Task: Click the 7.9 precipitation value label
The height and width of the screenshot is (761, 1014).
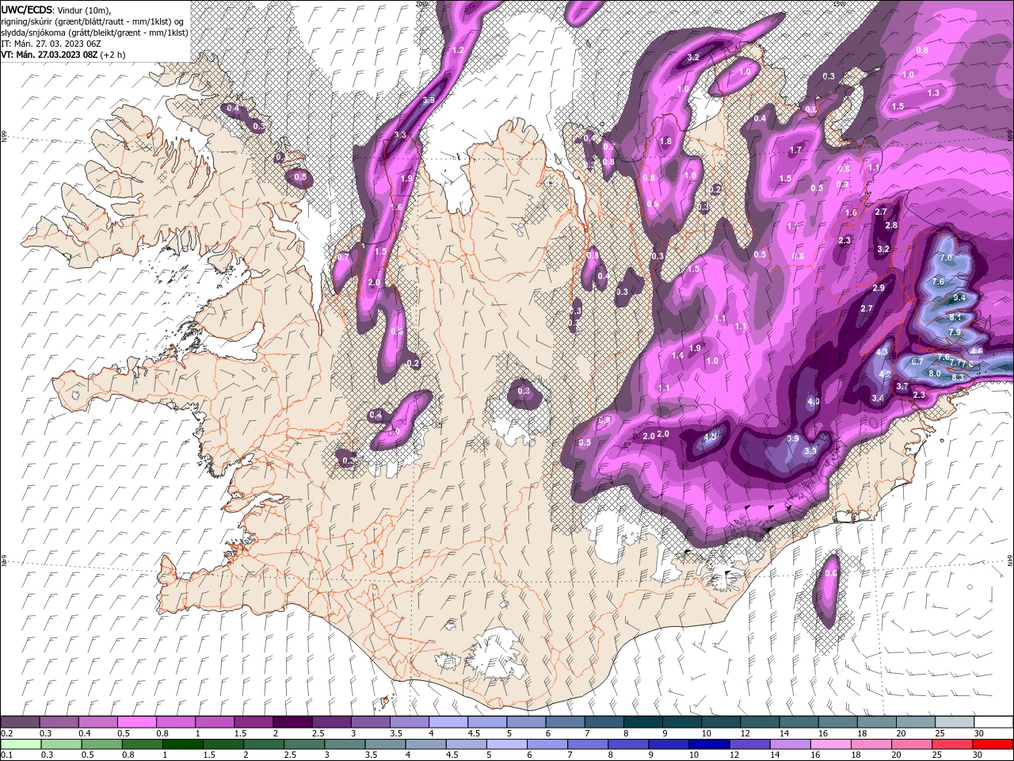Action: click(x=954, y=332)
